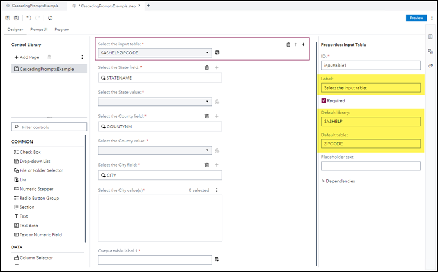Clear the City field with trash icon
438x272 pixels.
207,165
